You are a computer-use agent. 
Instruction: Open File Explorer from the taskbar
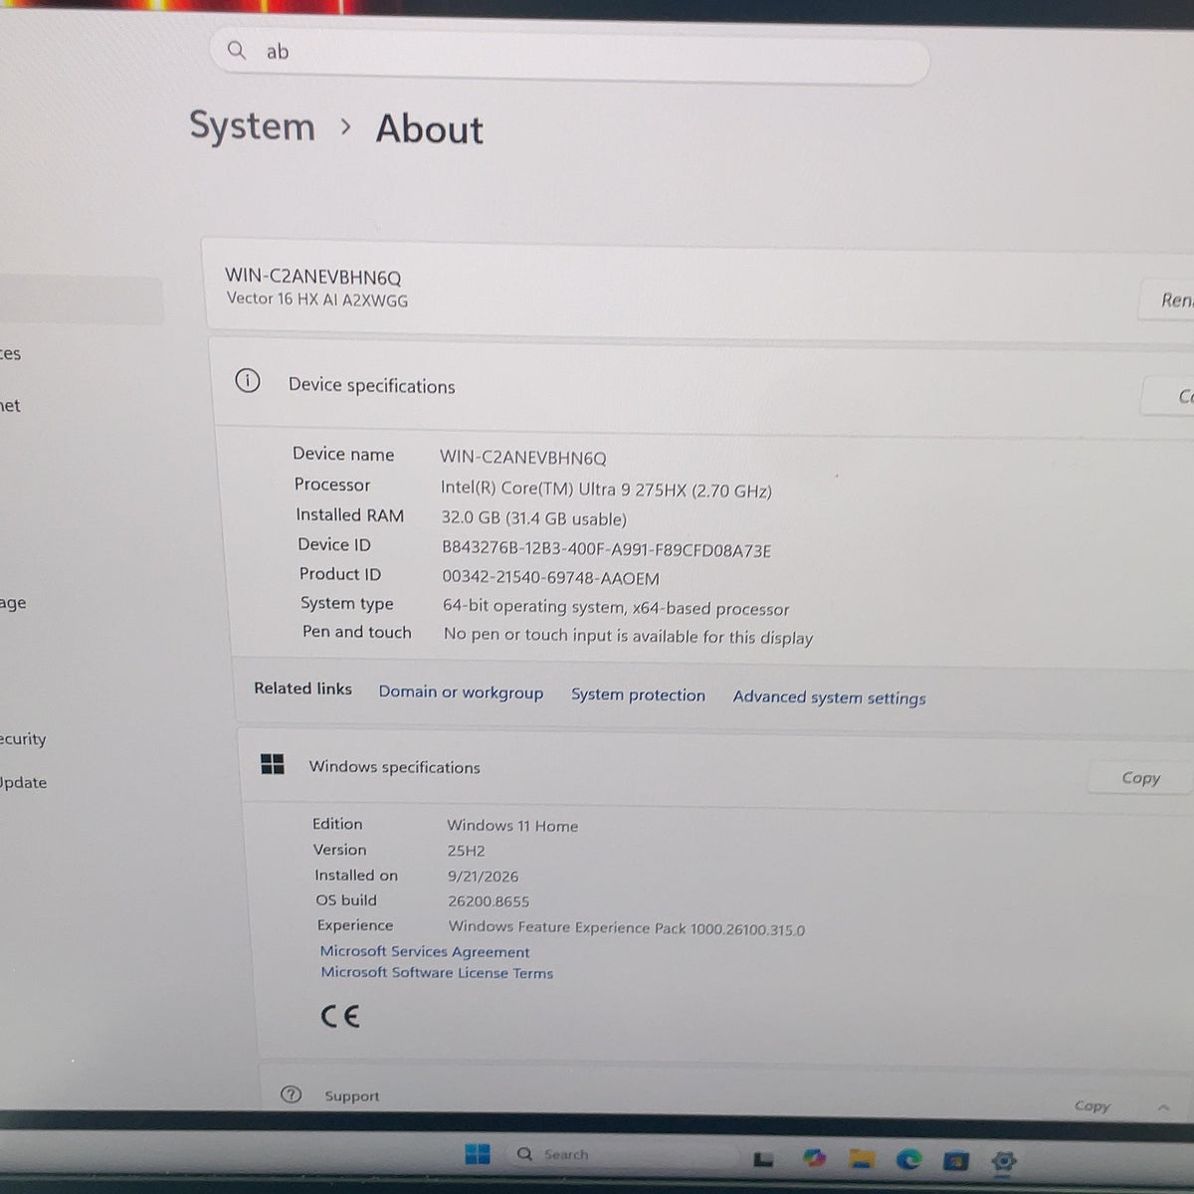point(862,1159)
